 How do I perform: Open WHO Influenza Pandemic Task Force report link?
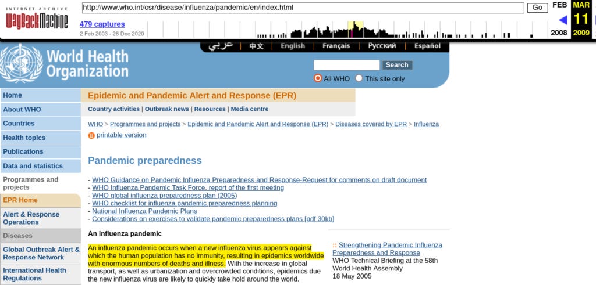coord(188,187)
